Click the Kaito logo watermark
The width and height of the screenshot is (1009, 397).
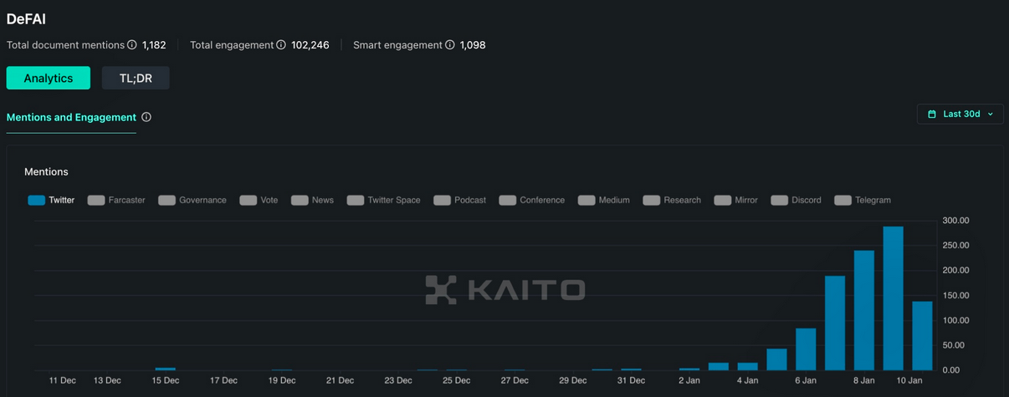[x=504, y=289]
